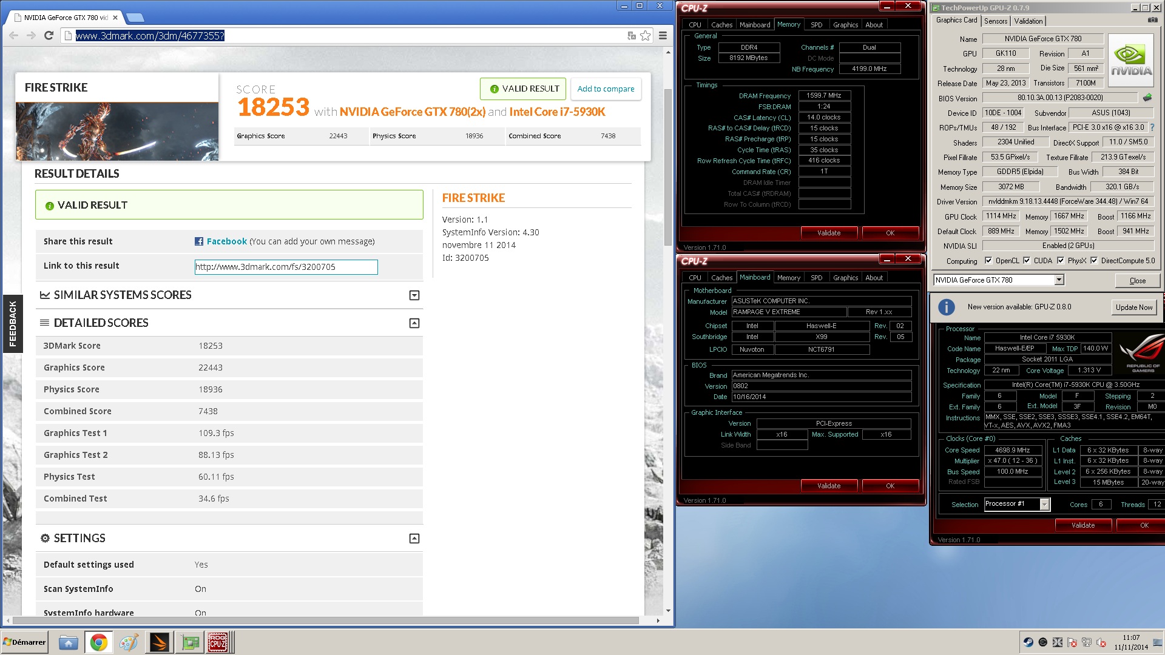The width and height of the screenshot is (1165, 655).
Task: Click the Close button in GPU-Z
Action: (x=1138, y=281)
